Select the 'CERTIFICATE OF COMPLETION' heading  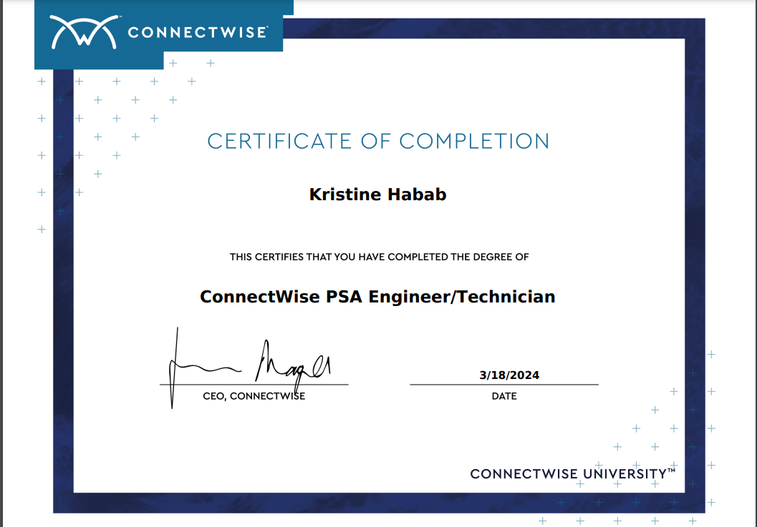coord(378,142)
